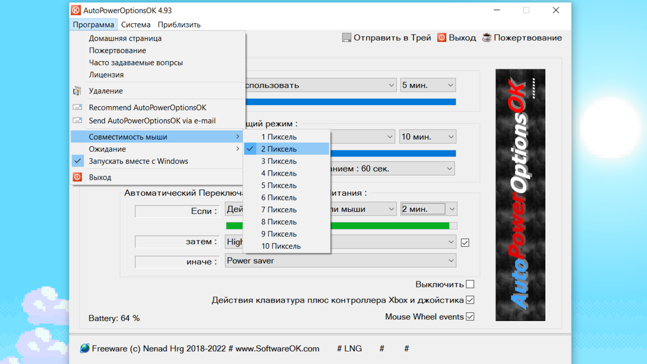Open the 10 мин. dropdown
The width and height of the screenshot is (647, 364).
428,137
